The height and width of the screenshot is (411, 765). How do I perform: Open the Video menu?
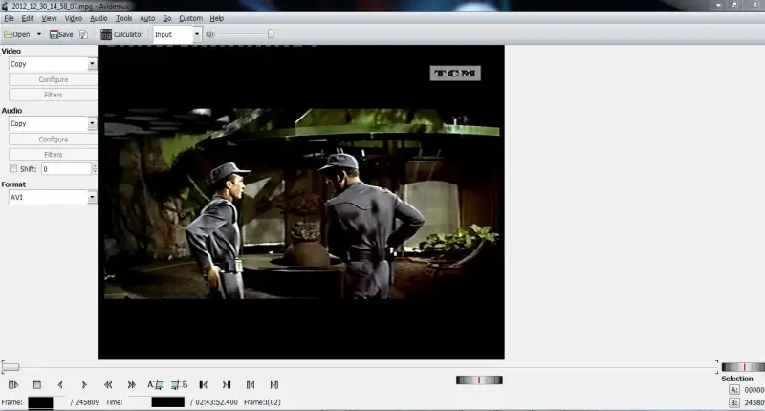click(x=74, y=18)
